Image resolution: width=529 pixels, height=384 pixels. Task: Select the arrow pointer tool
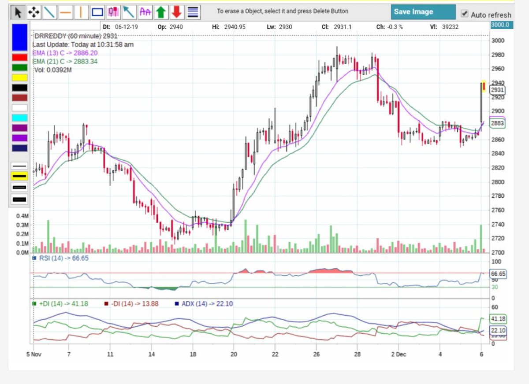point(18,12)
